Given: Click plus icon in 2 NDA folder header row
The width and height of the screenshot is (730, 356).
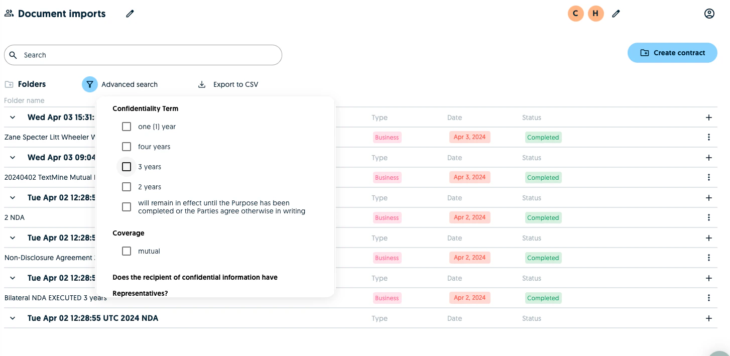Looking at the screenshot, I should pyautogui.click(x=709, y=198).
